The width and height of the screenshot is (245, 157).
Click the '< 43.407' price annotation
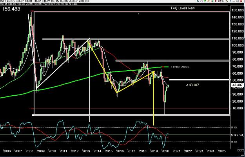point(192,85)
